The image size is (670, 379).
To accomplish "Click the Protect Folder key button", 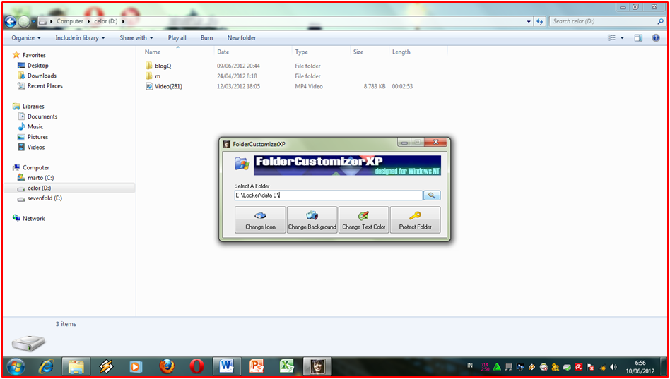I will [x=416, y=219].
